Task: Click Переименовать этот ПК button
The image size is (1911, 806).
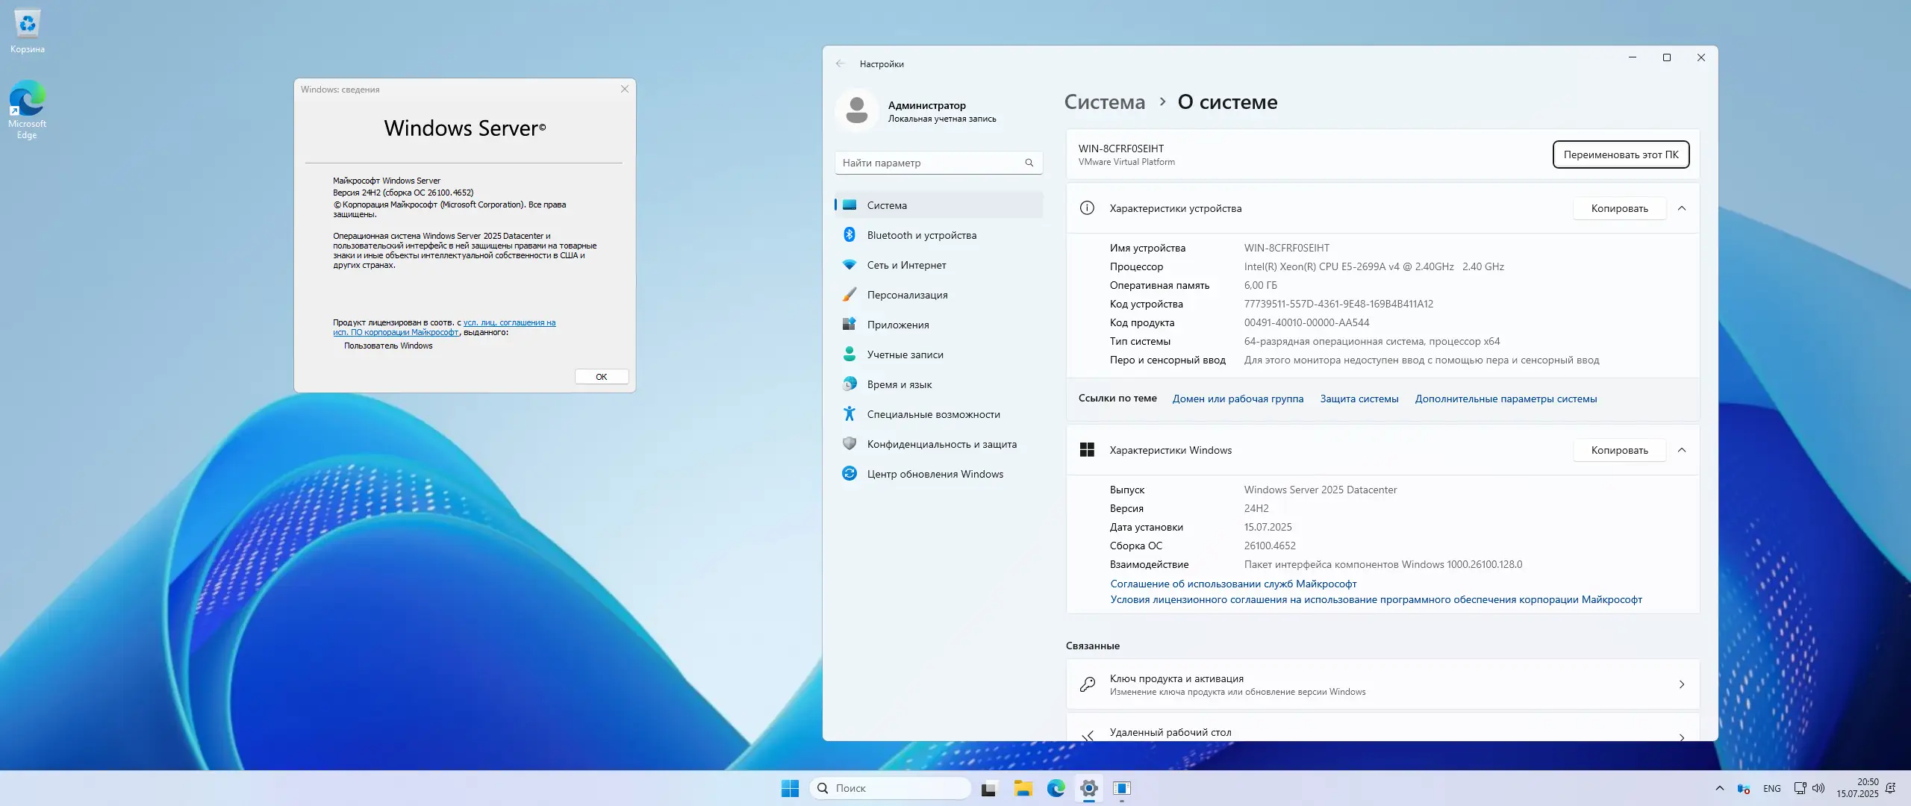Action: 1621,154
